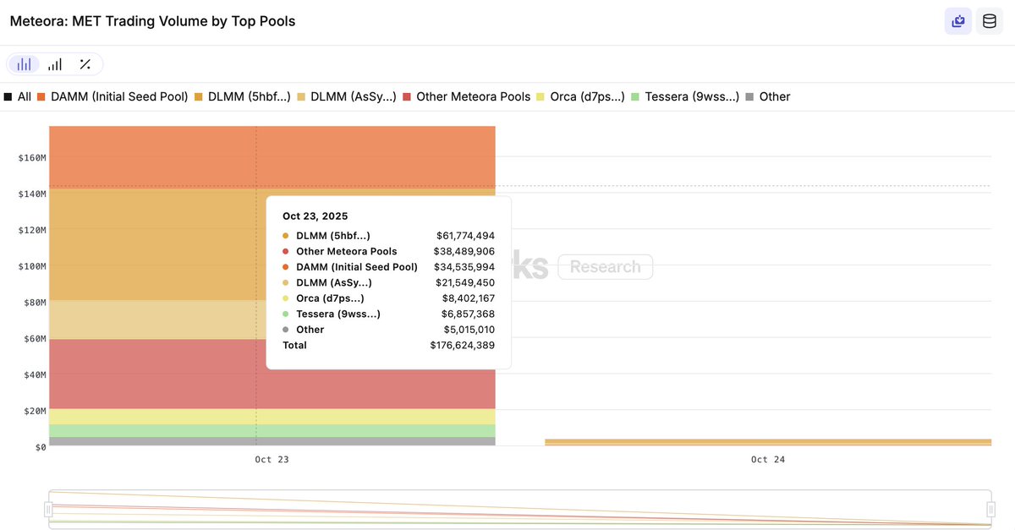
Task: Switch to percentage view icon
Action: [x=85, y=64]
